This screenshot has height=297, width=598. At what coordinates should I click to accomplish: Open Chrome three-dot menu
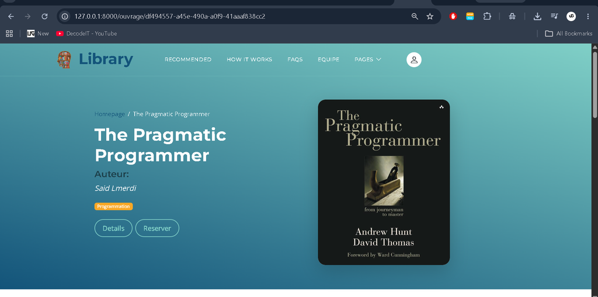tap(587, 16)
